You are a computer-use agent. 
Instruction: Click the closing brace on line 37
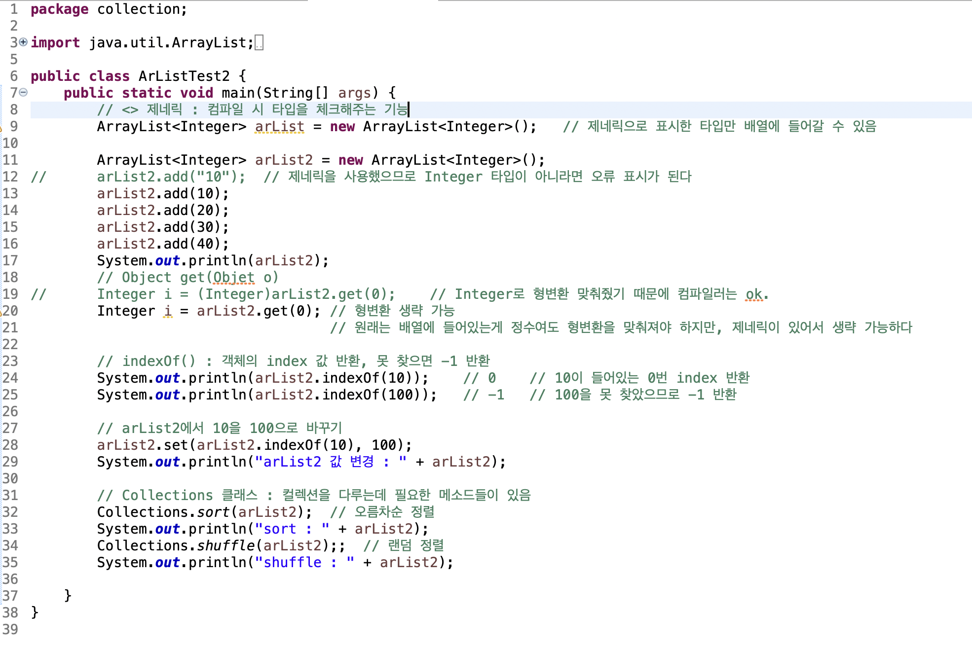68,596
